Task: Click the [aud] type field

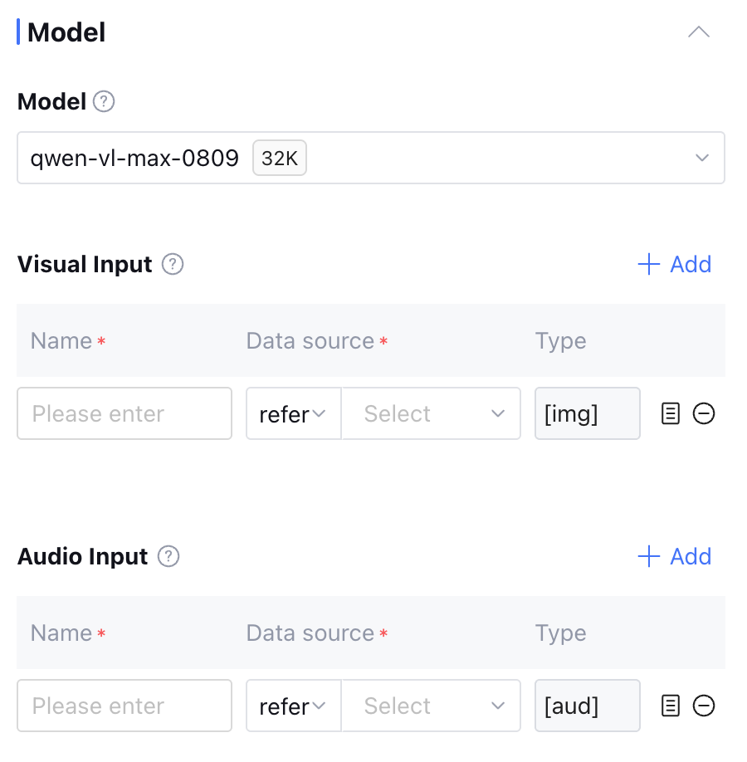Action: [587, 706]
